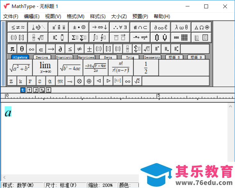This screenshot has height=188, width=235.
Task: Open the embellishments palette
Action: click(59, 27)
